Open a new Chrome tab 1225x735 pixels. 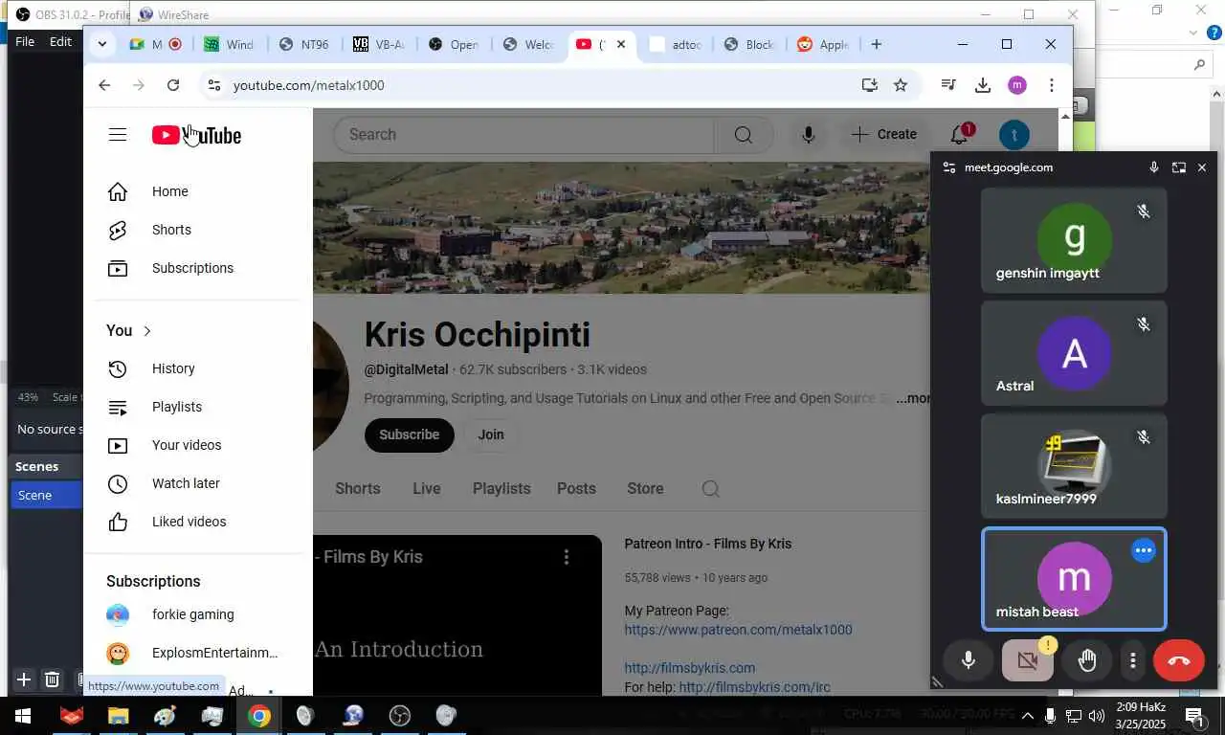877,44
